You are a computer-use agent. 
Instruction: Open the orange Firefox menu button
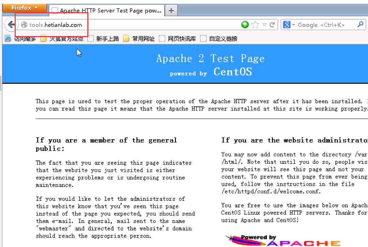tap(25, 8)
